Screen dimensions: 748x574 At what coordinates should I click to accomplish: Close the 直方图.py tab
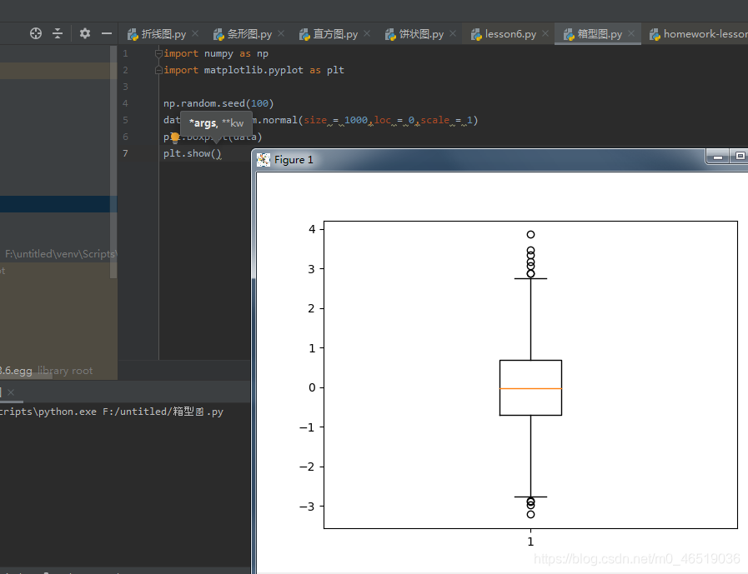[x=367, y=33]
